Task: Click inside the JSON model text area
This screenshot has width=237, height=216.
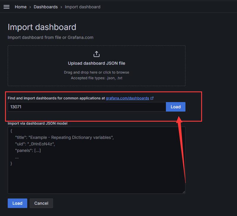Action: (x=97, y=160)
